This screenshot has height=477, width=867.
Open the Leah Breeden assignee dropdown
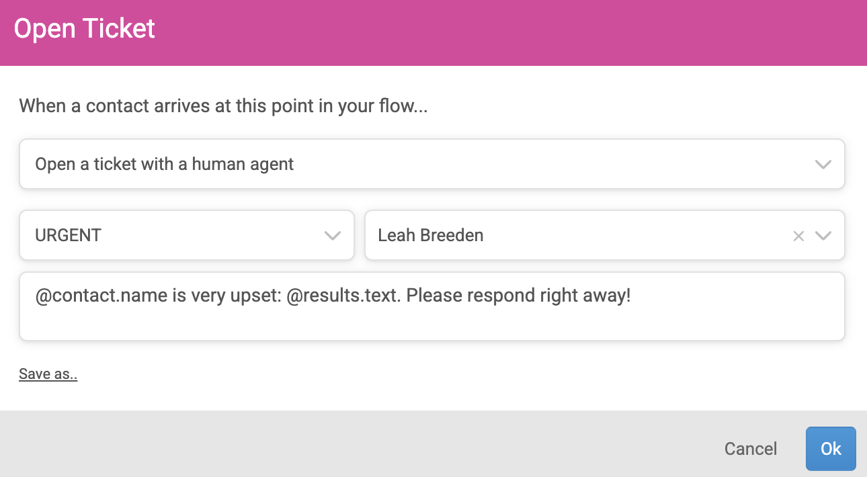pos(605,235)
